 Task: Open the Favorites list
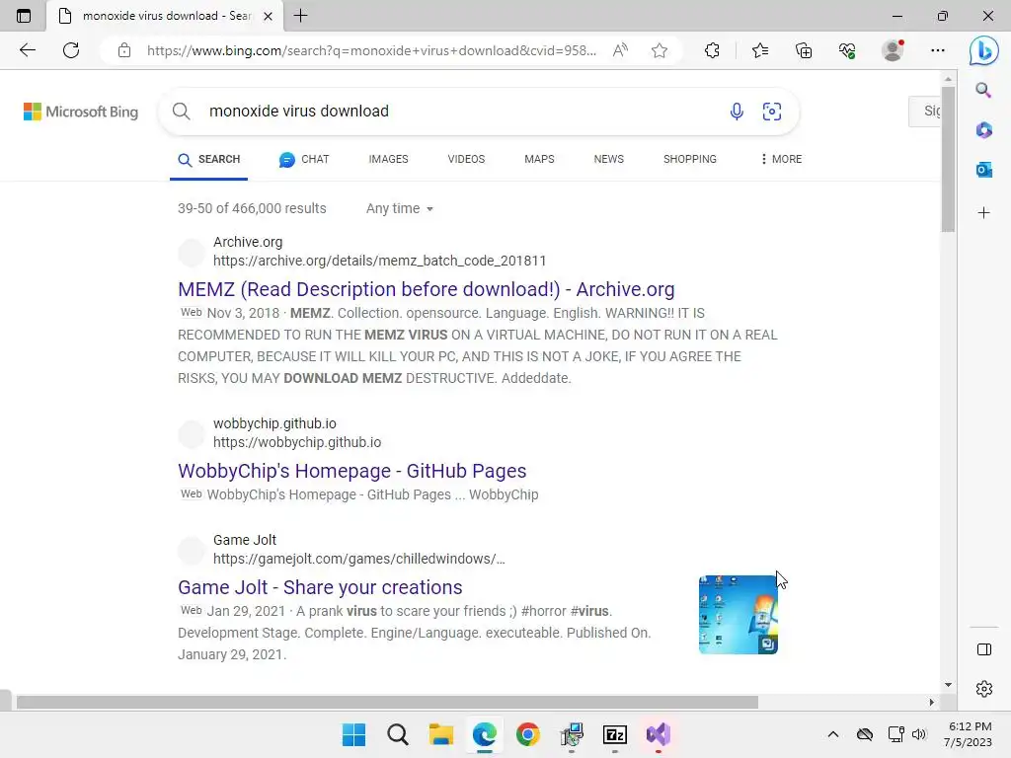click(x=760, y=50)
